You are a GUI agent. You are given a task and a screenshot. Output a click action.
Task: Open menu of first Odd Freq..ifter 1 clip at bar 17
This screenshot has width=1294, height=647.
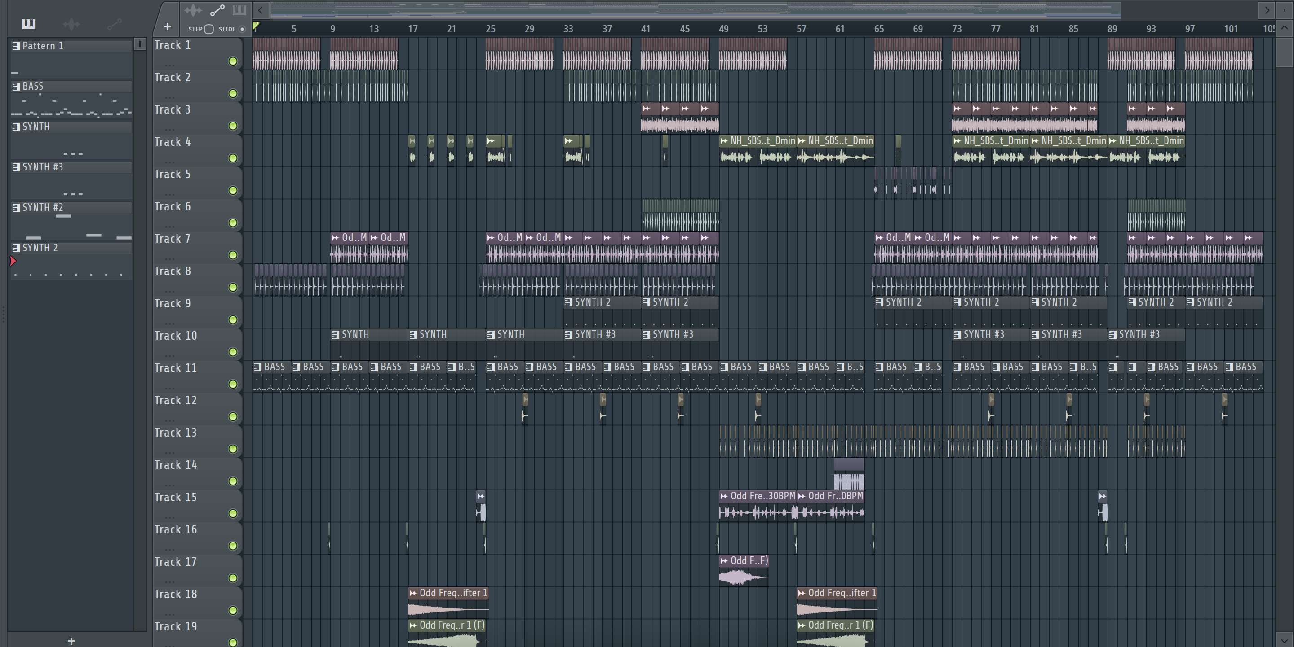[x=413, y=593]
